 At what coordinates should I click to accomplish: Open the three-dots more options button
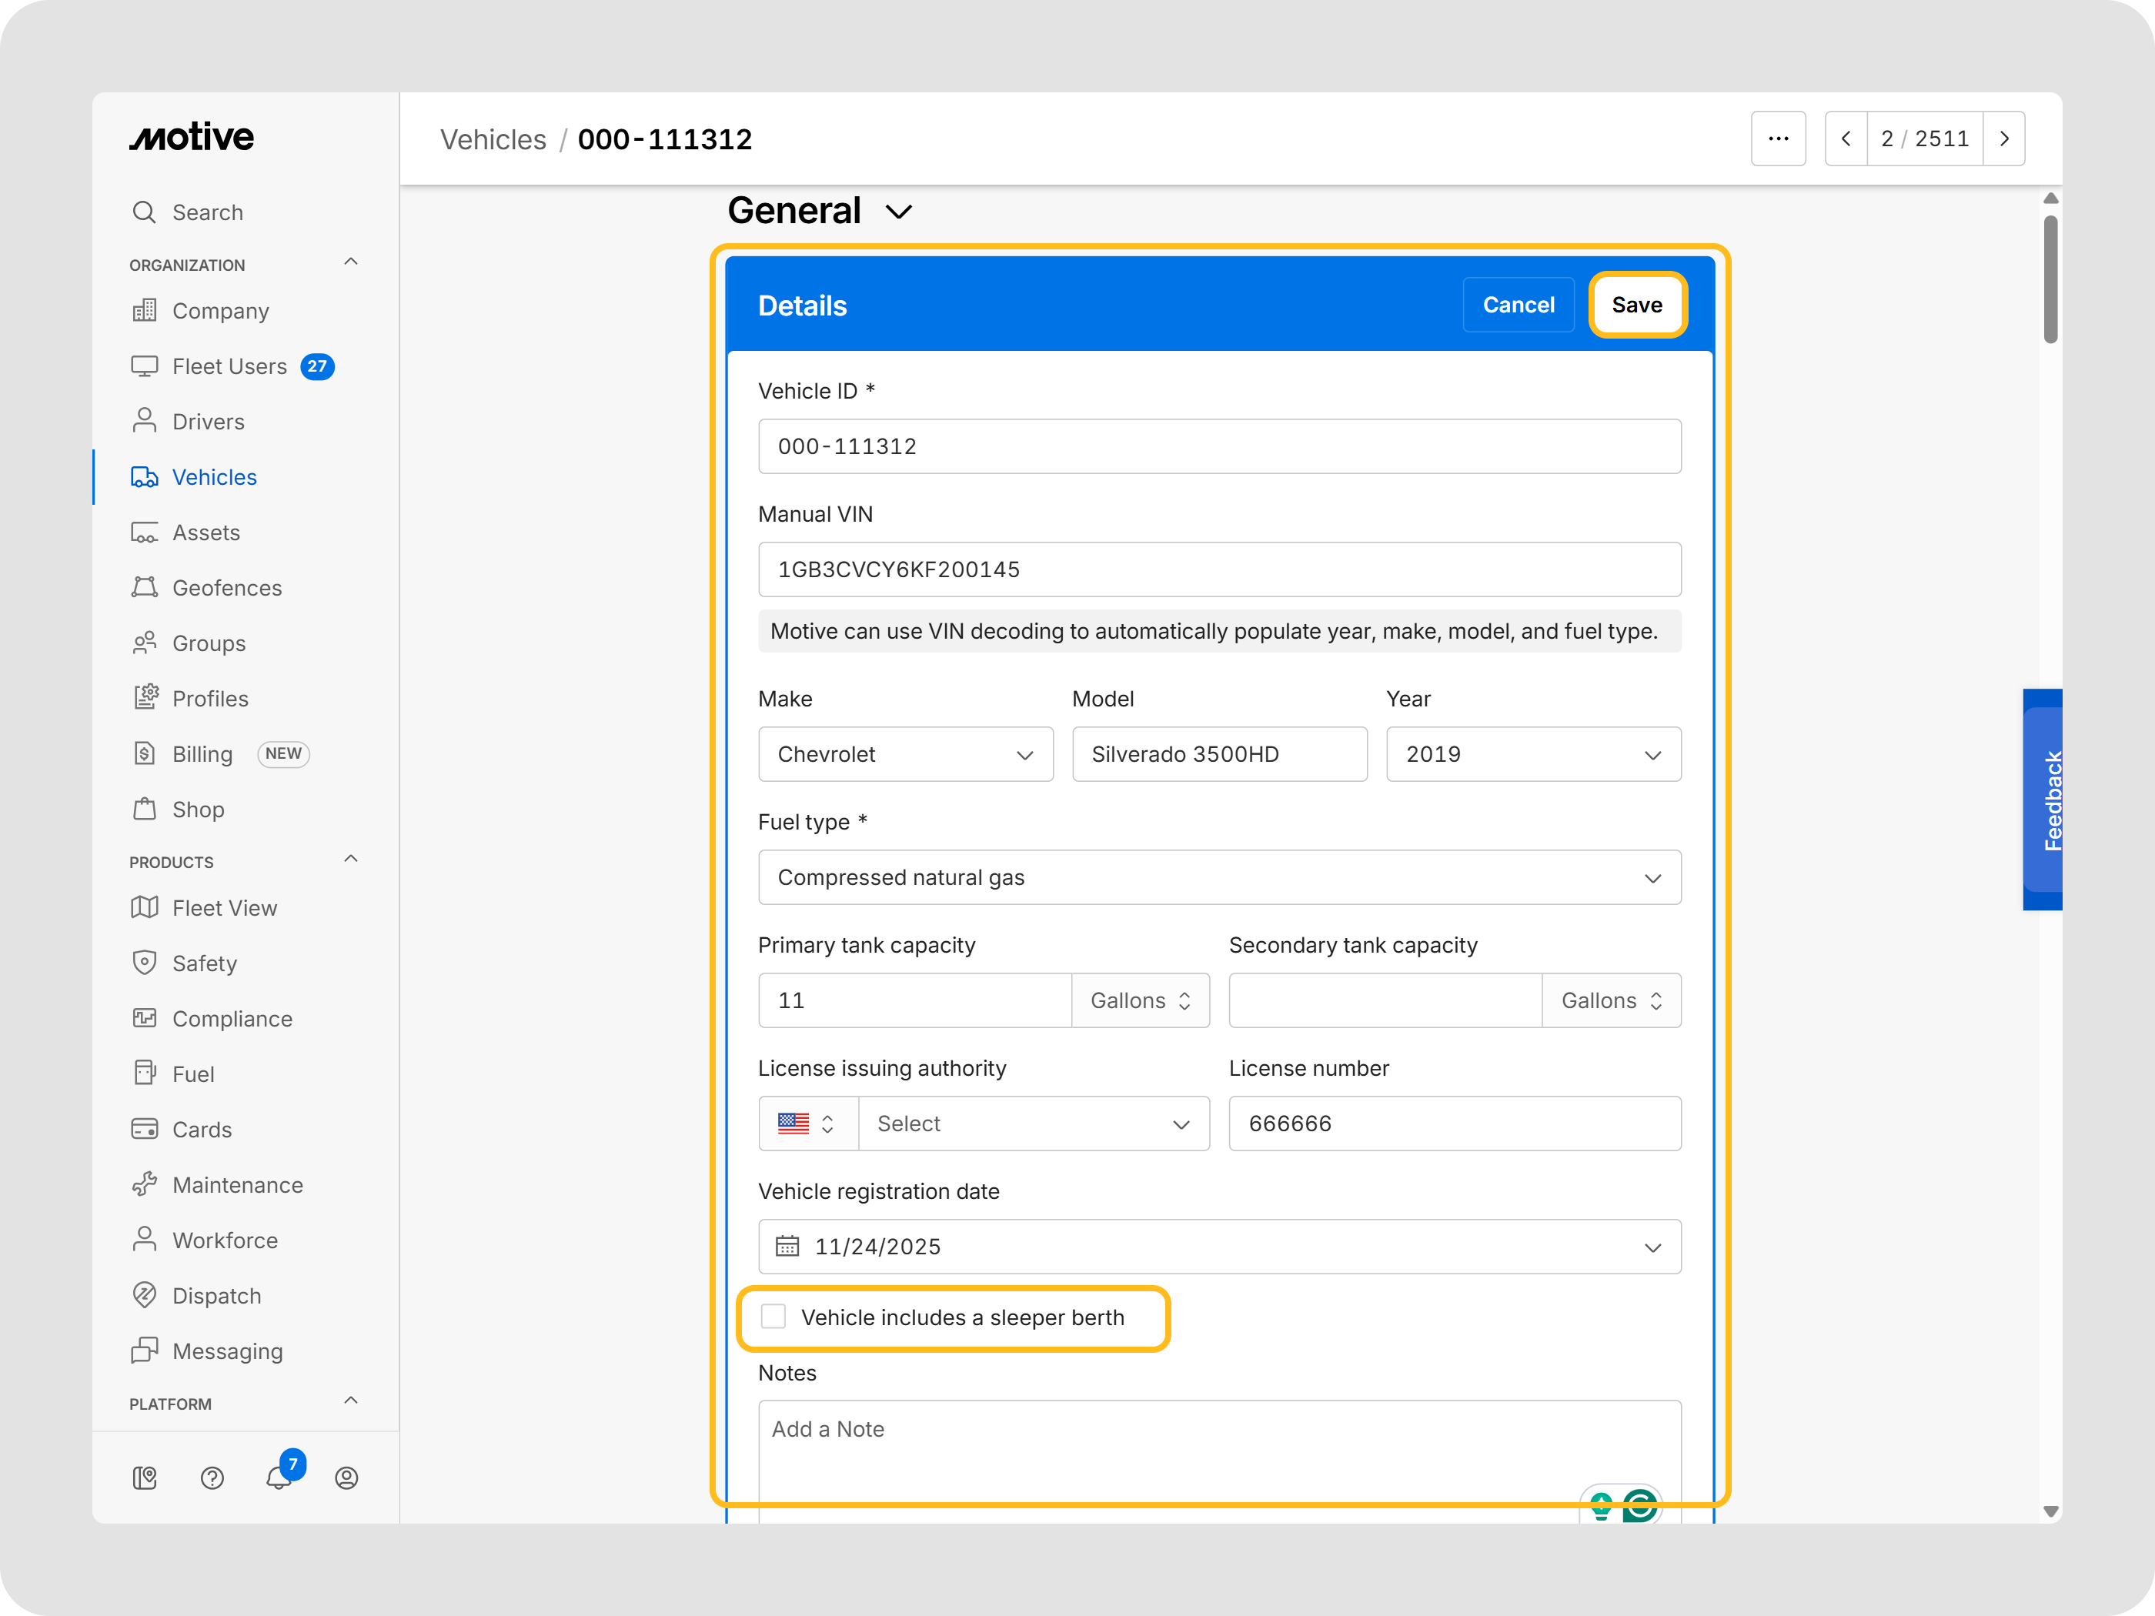point(1778,139)
